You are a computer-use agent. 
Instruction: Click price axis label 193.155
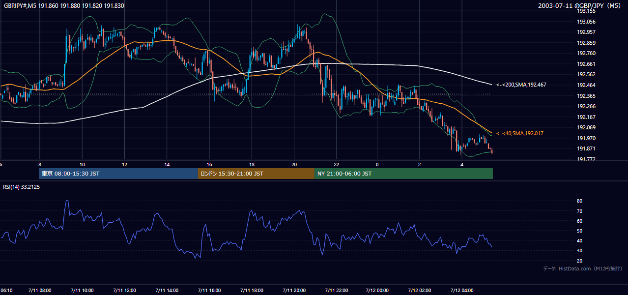point(586,11)
